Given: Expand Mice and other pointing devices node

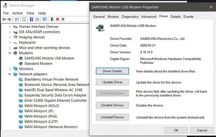Looking at the screenshot, I should tap(10, 48).
